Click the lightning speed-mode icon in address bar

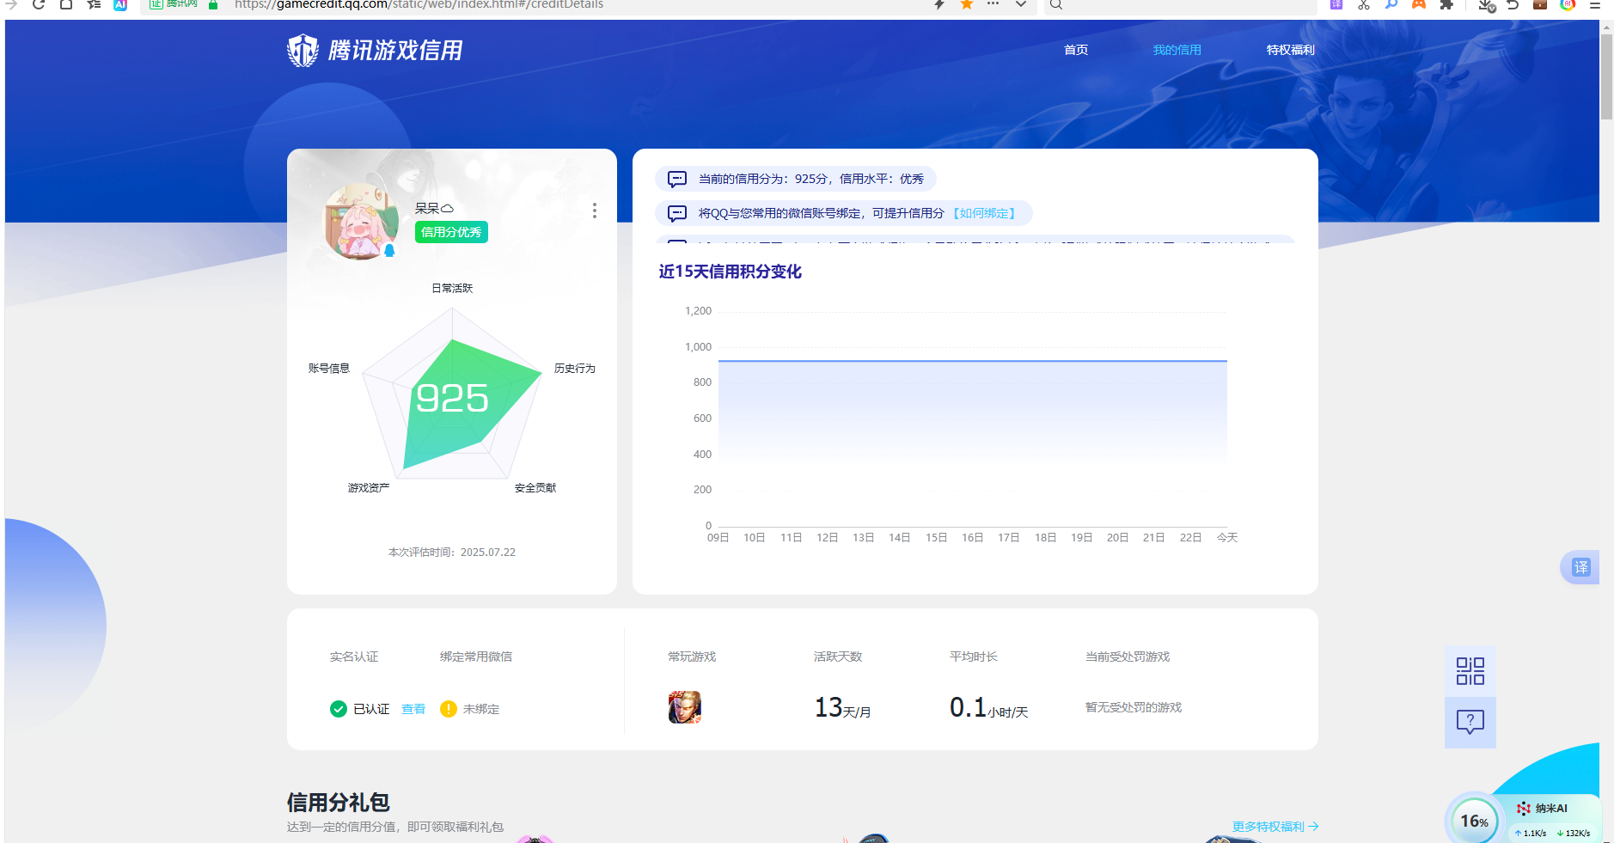(x=939, y=4)
